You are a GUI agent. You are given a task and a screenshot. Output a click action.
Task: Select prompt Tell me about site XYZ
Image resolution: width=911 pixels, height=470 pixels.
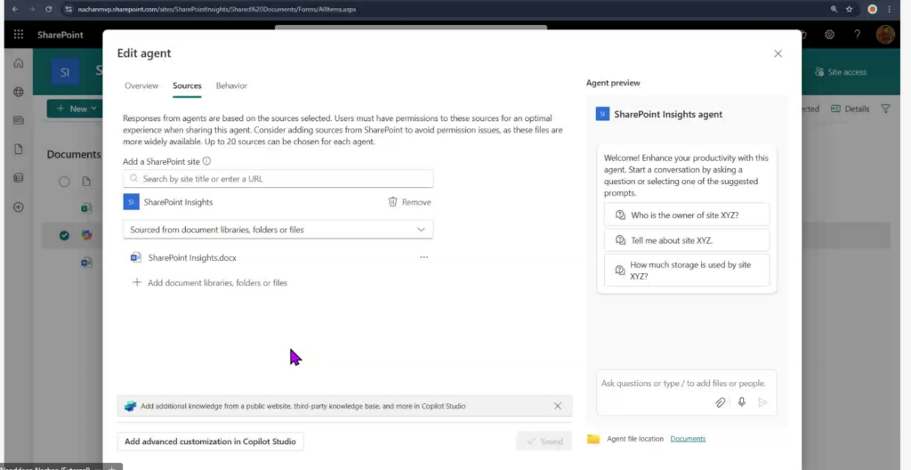(687, 240)
